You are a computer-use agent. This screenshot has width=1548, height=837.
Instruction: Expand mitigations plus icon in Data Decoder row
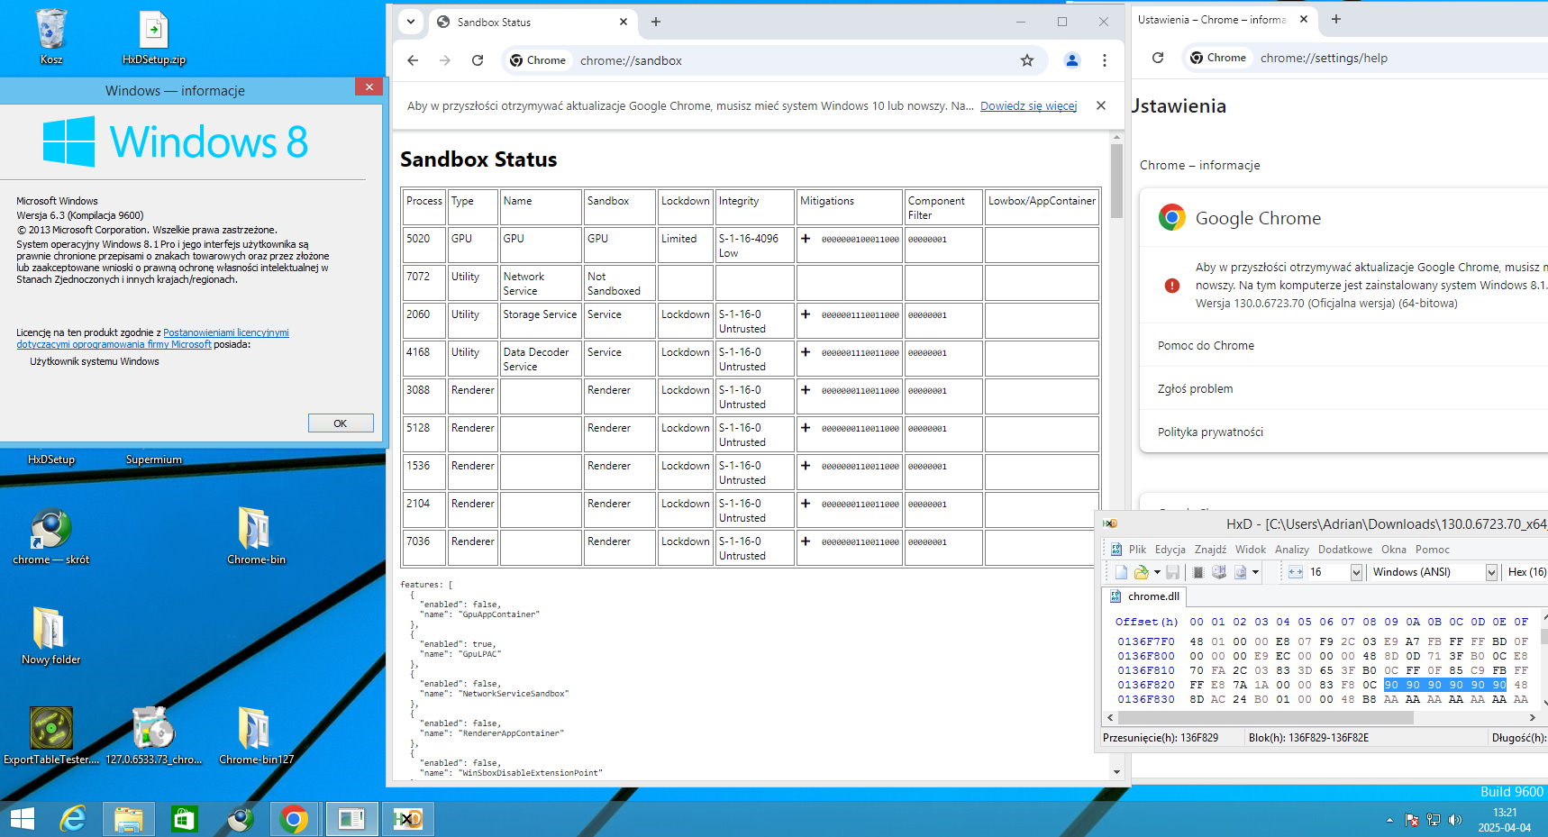pos(806,352)
